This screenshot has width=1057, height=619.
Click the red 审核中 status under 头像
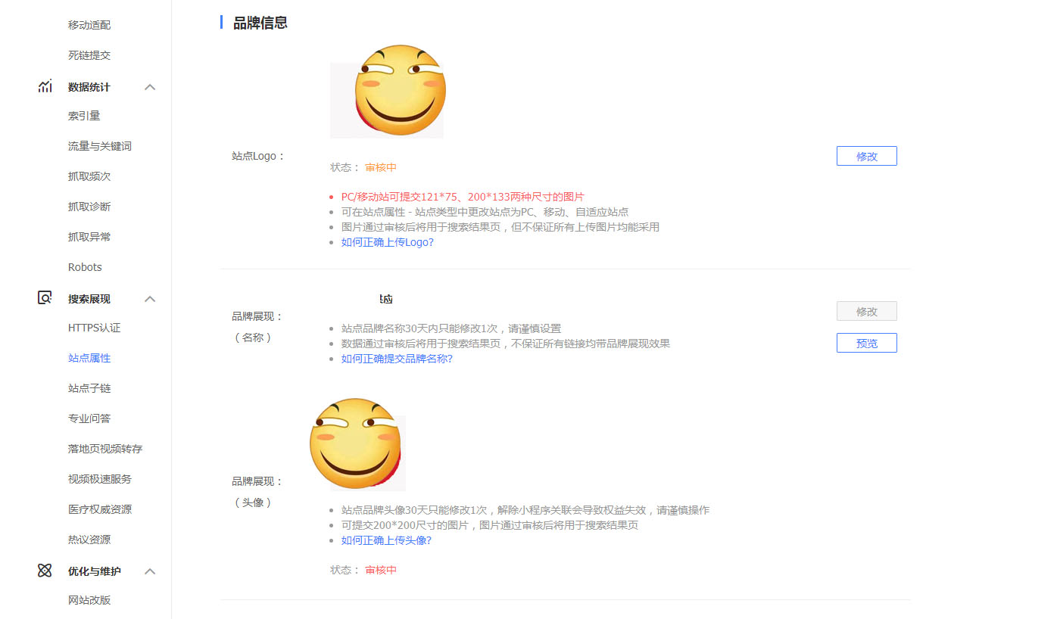click(381, 570)
